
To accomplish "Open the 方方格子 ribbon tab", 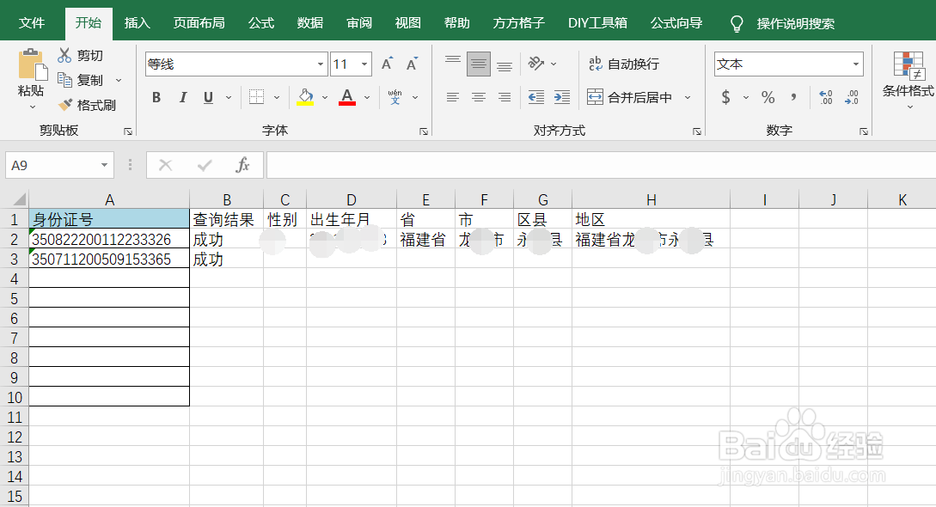I will 518,23.
